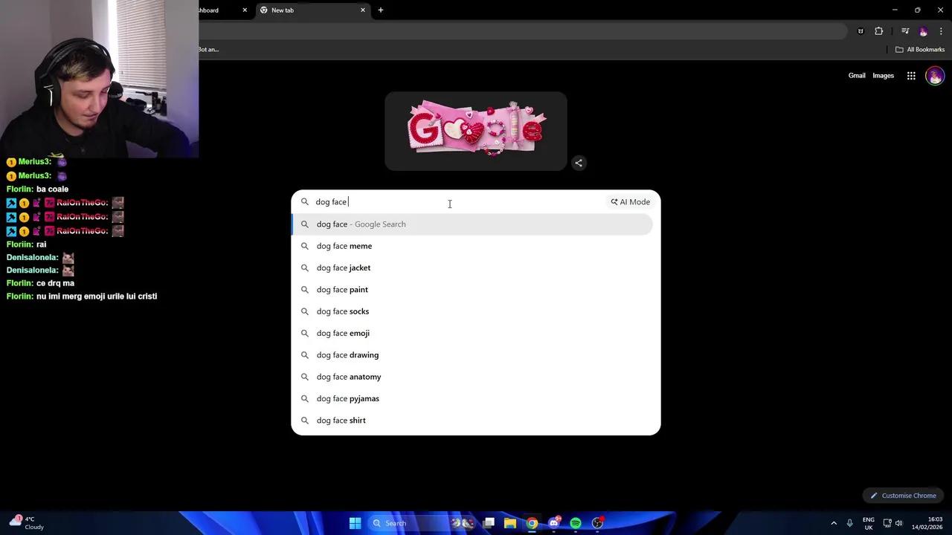Open Google Chrome taskbar icon
Screen dimensions: 952x535
[532, 523]
